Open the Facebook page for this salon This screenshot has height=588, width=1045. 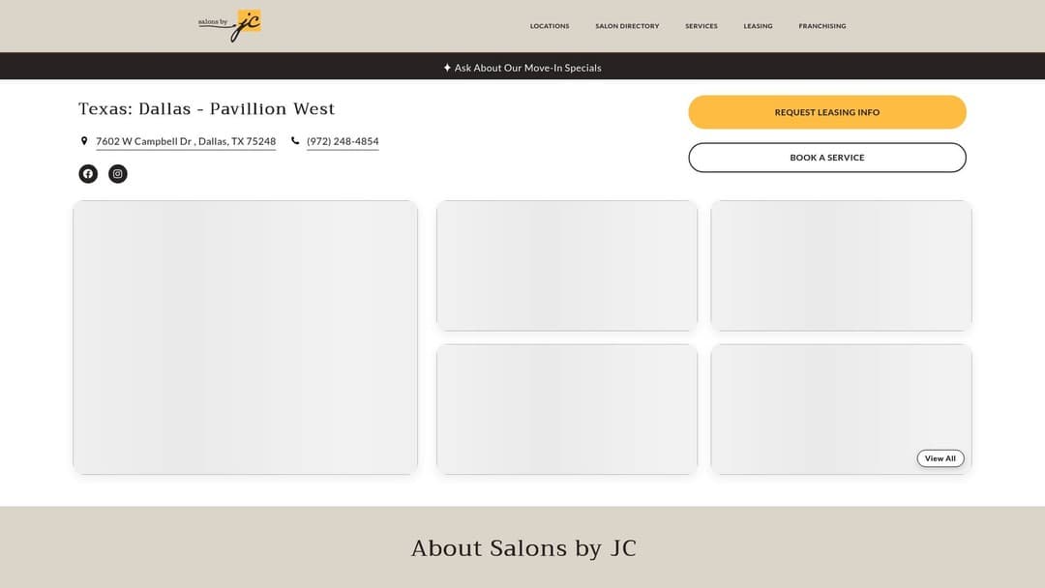point(88,173)
